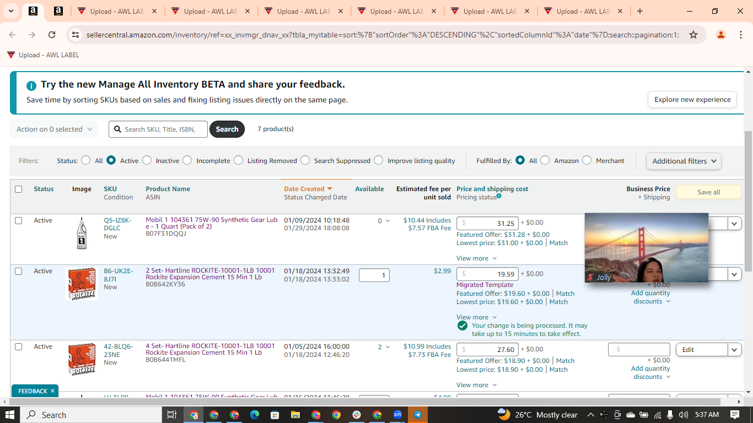Click the Save all button
Viewport: 753px width, 423px height.
pos(709,192)
